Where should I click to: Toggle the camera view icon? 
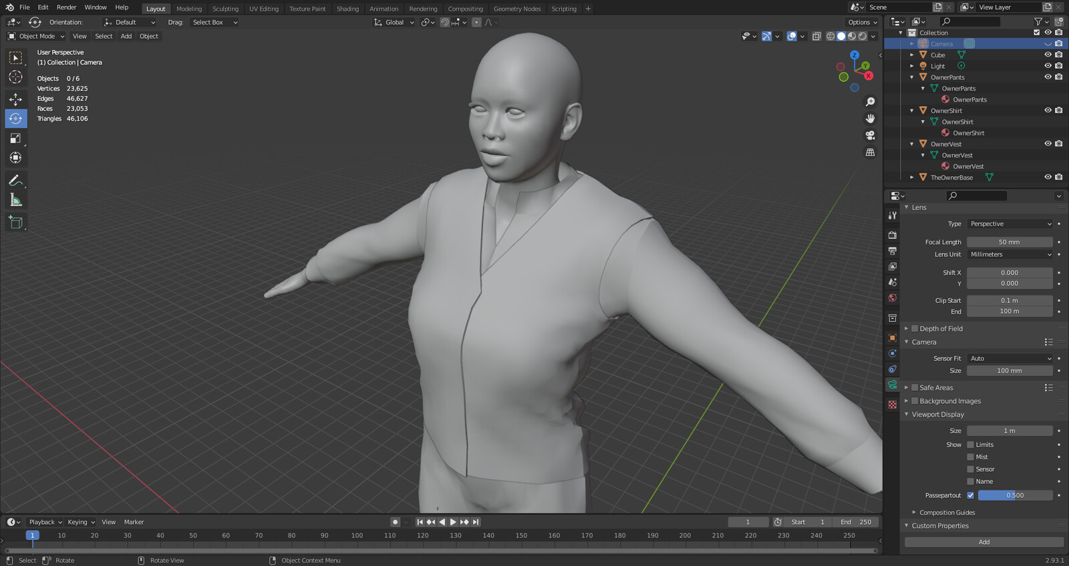pyautogui.click(x=870, y=135)
